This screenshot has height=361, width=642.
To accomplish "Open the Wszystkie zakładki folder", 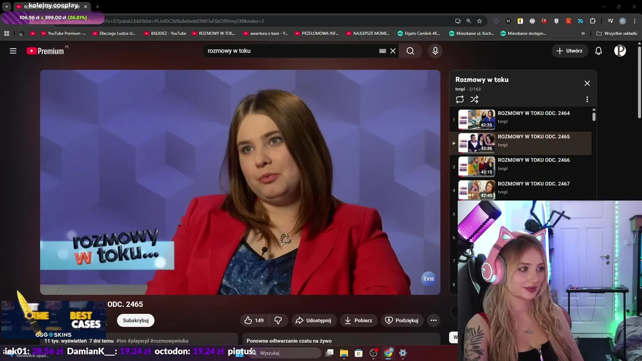I will point(616,34).
